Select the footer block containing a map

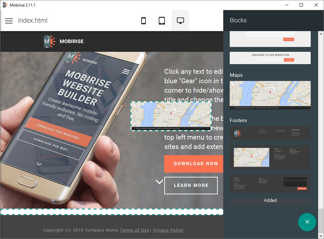point(270,157)
